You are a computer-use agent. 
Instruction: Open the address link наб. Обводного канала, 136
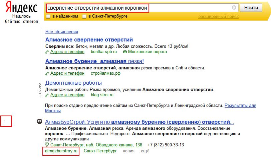pos(96,145)
